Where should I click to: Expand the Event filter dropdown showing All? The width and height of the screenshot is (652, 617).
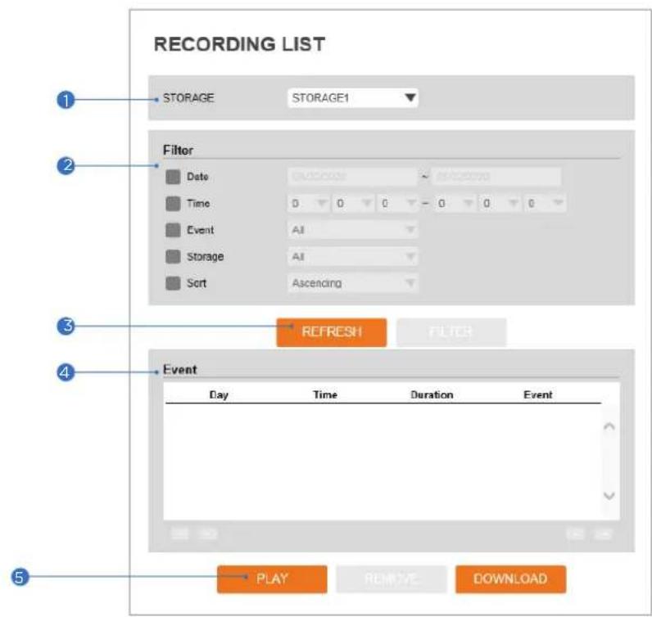coord(352,230)
